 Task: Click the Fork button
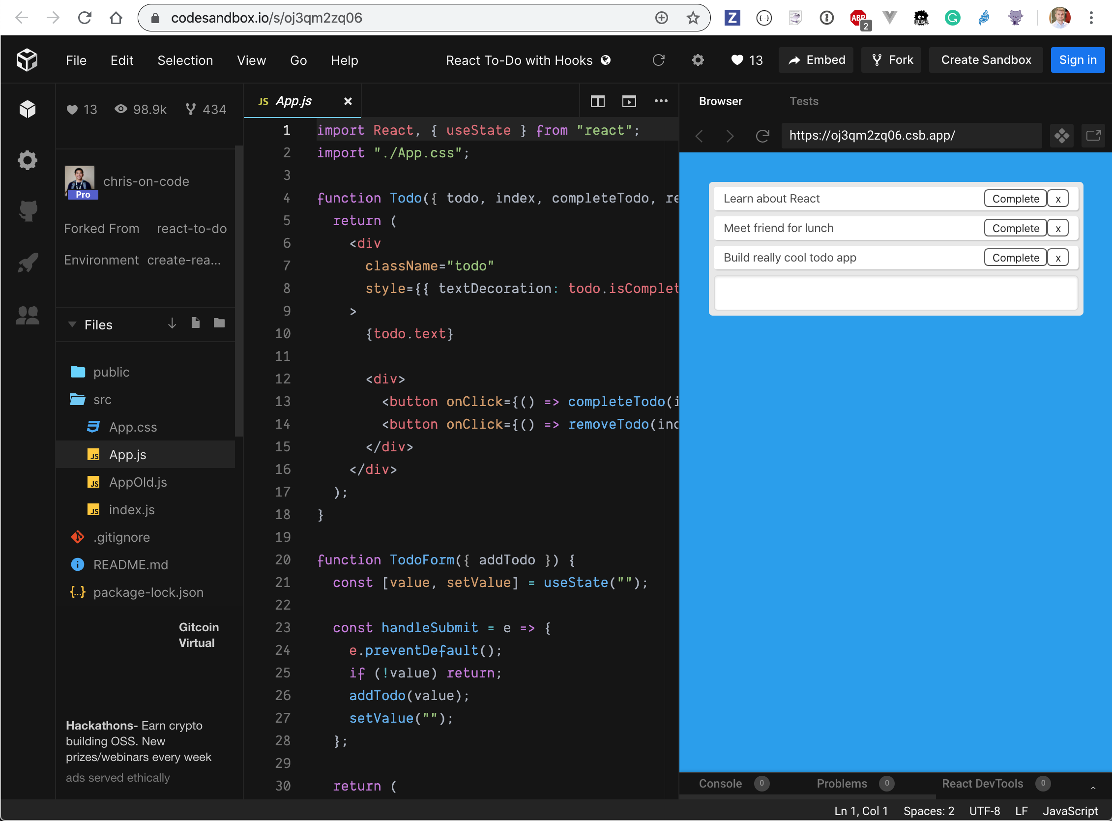[894, 59]
